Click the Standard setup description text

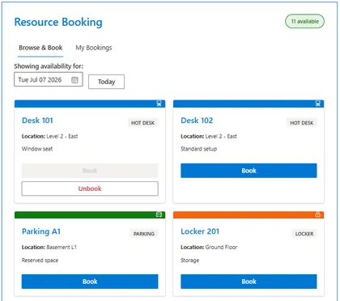[198, 149]
